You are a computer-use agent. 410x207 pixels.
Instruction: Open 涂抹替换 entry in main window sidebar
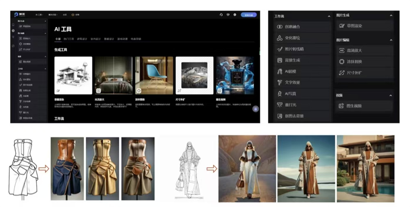(x=32, y=44)
